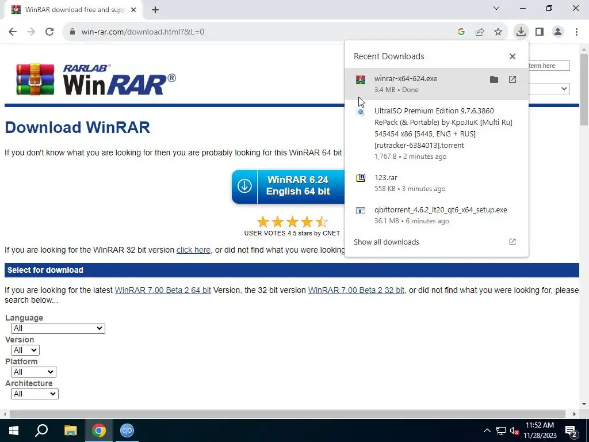Click the torrent file icon for UltraISO
589x442 pixels.
coord(361,111)
